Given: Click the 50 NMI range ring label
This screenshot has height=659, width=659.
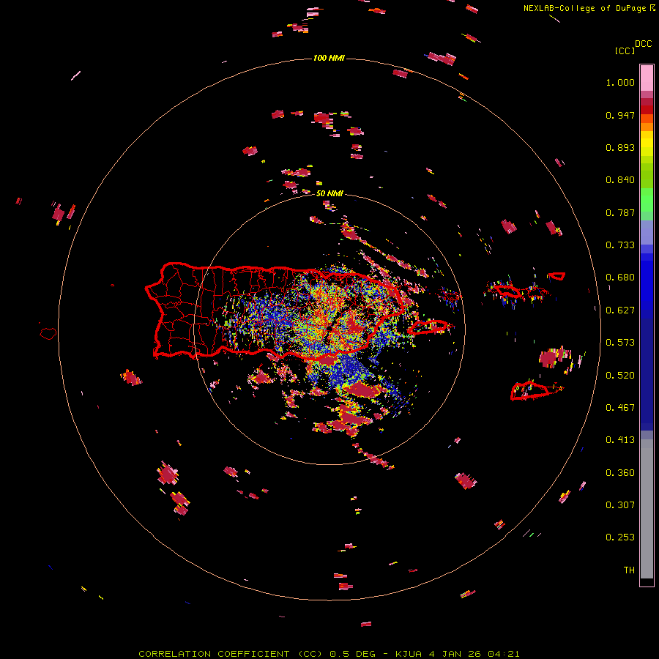Looking at the screenshot, I should coord(329,193).
